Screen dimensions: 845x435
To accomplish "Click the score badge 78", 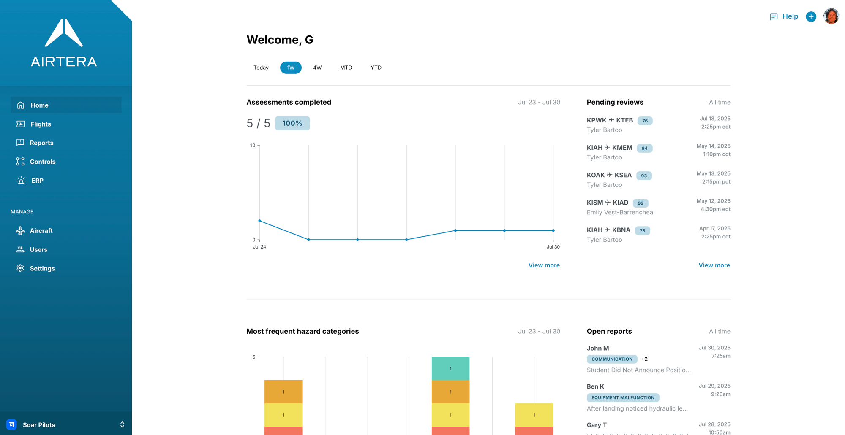I will 642,230.
